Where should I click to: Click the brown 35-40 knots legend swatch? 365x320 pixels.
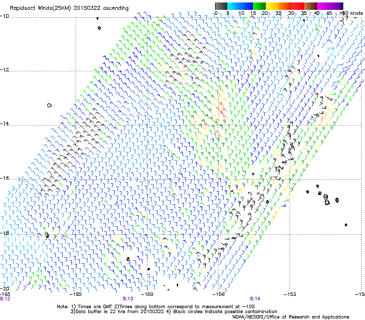(x=311, y=6)
